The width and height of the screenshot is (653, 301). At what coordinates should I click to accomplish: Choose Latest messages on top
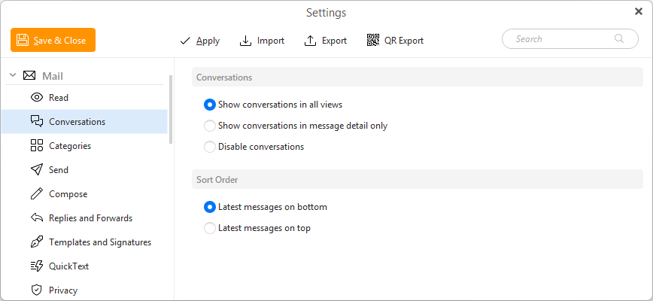tap(210, 228)
